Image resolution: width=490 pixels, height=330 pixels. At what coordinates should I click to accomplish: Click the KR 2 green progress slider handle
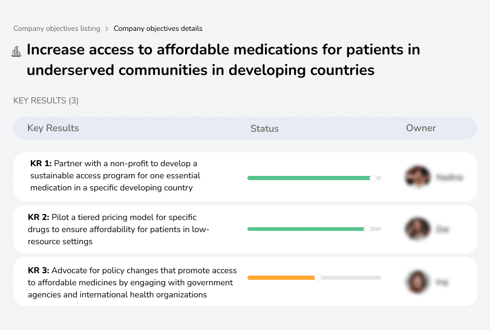(367, 229)
